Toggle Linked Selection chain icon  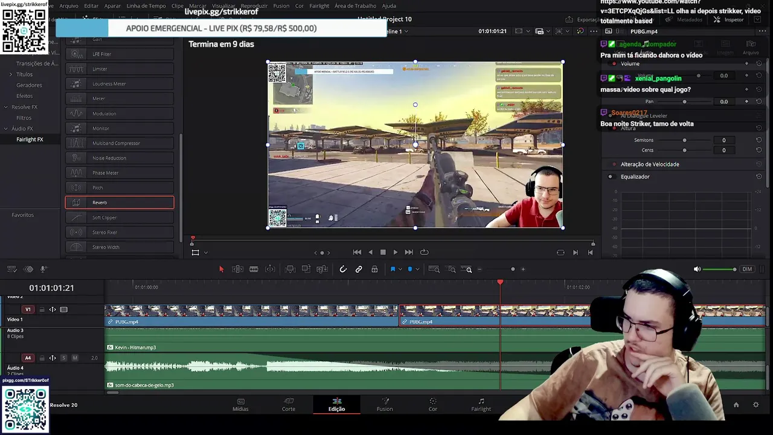point(359,269)
